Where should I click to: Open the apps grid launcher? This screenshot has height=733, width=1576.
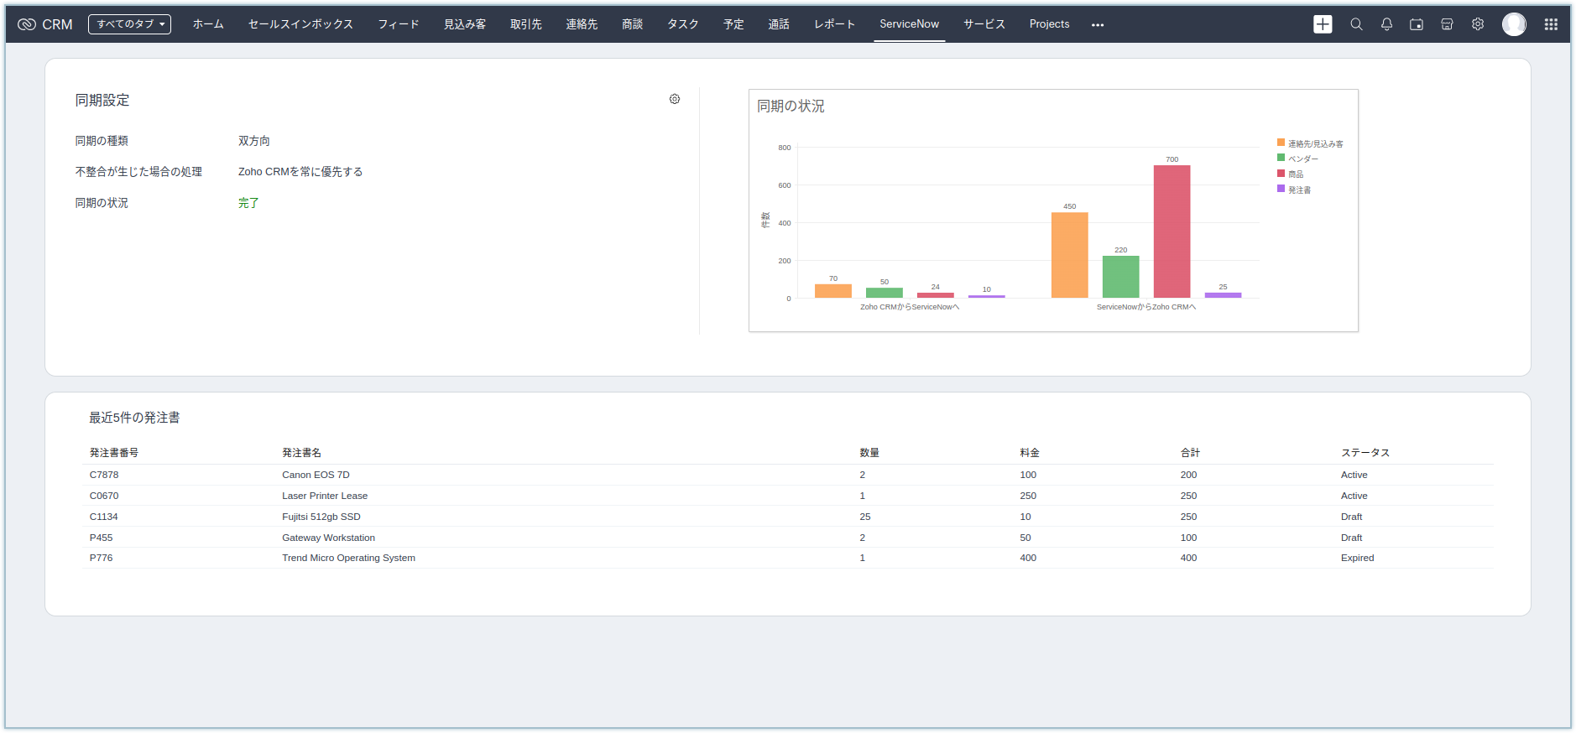coord(1551,24)
